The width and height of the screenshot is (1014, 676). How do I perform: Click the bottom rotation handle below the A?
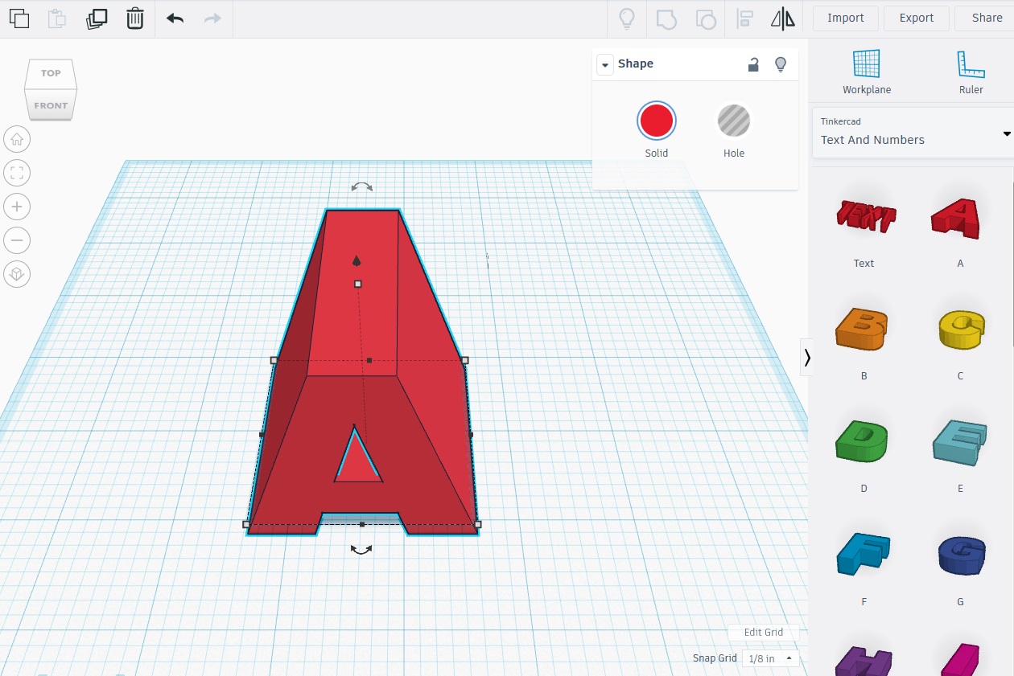[x=361, y=549]
